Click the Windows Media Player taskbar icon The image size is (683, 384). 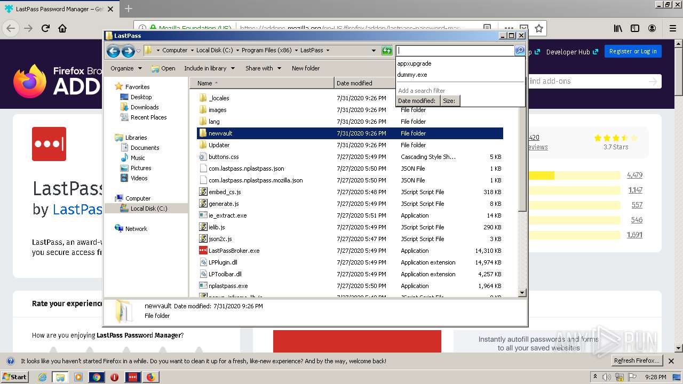tap(78, 377)
